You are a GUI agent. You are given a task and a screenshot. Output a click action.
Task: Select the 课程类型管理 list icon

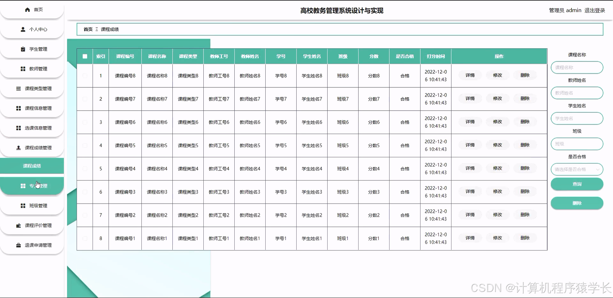19,89
